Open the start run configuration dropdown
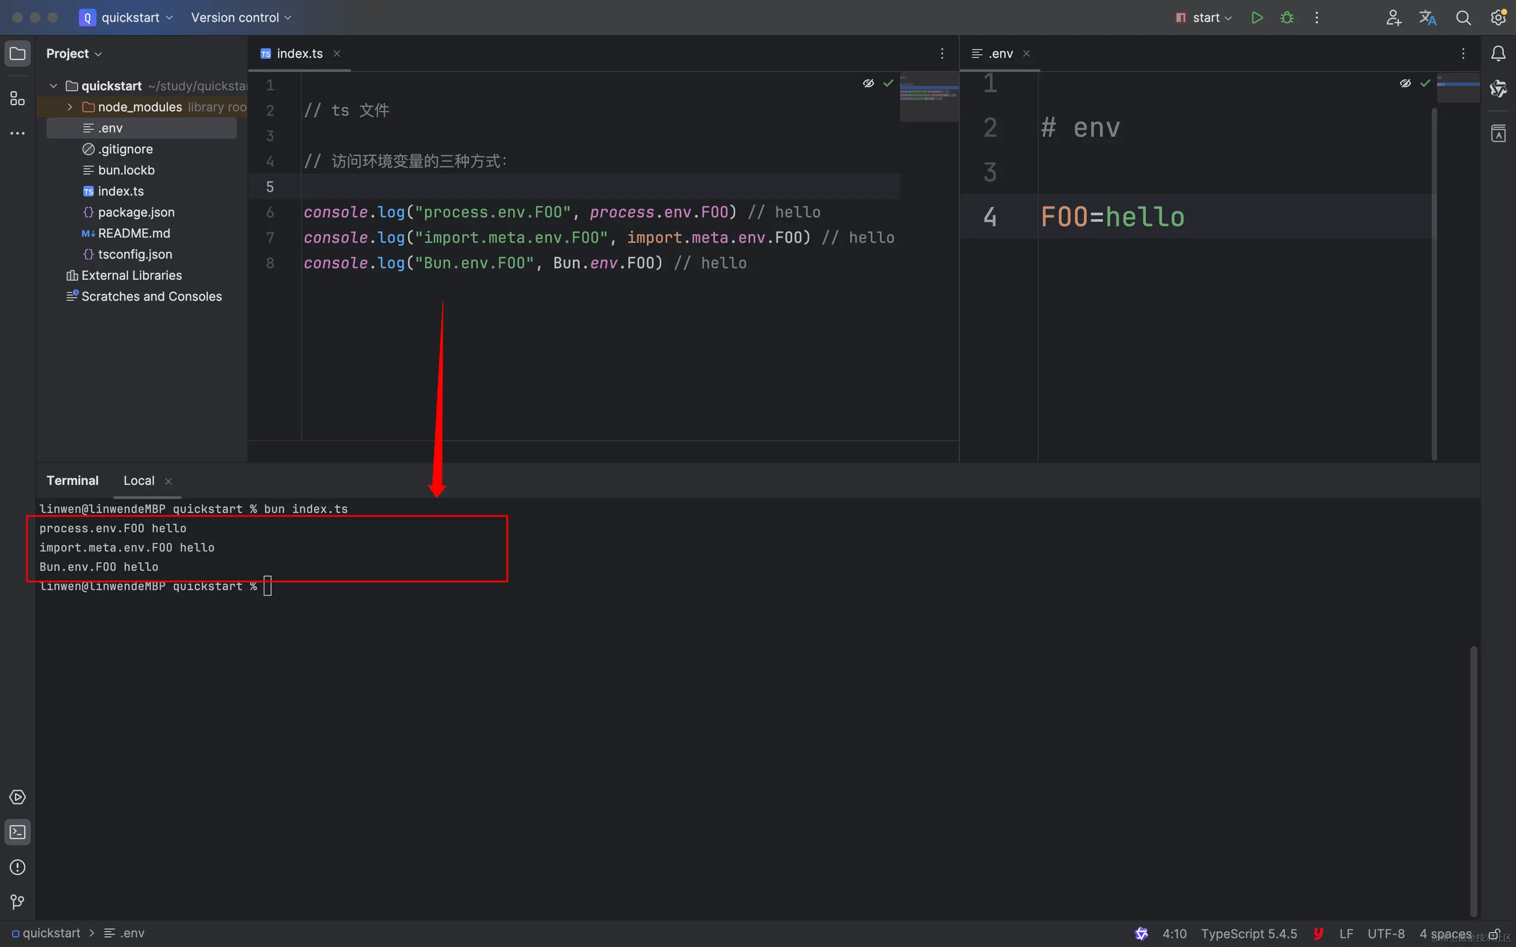1516x947 pixels. (x=1204, y=18)
